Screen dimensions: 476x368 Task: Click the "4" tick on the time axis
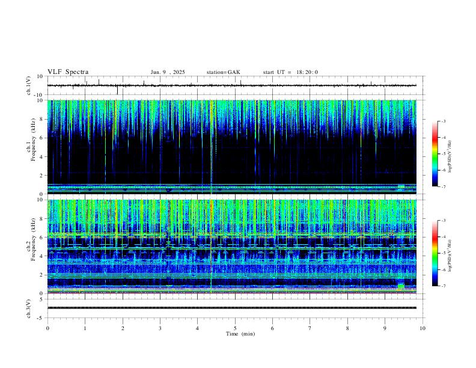pos(198,328)
